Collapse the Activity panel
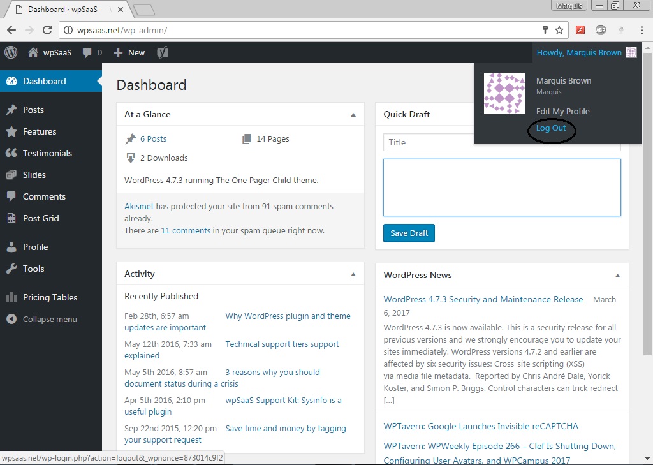The width and height of the screenshot is (653, 465). 353,274
